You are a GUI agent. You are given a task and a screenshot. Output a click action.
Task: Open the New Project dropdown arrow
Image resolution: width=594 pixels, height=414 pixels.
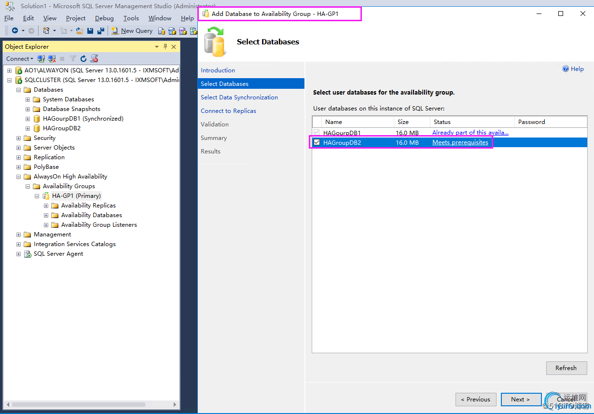tap(54, 30)
